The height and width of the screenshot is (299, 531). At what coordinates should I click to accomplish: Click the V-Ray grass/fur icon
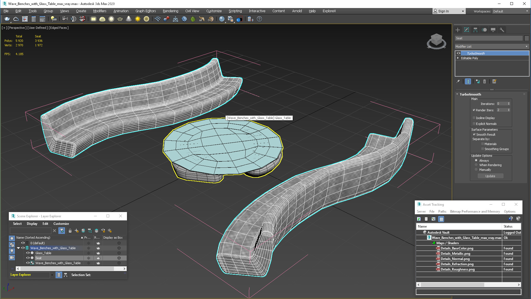click(x=193, y=19)
